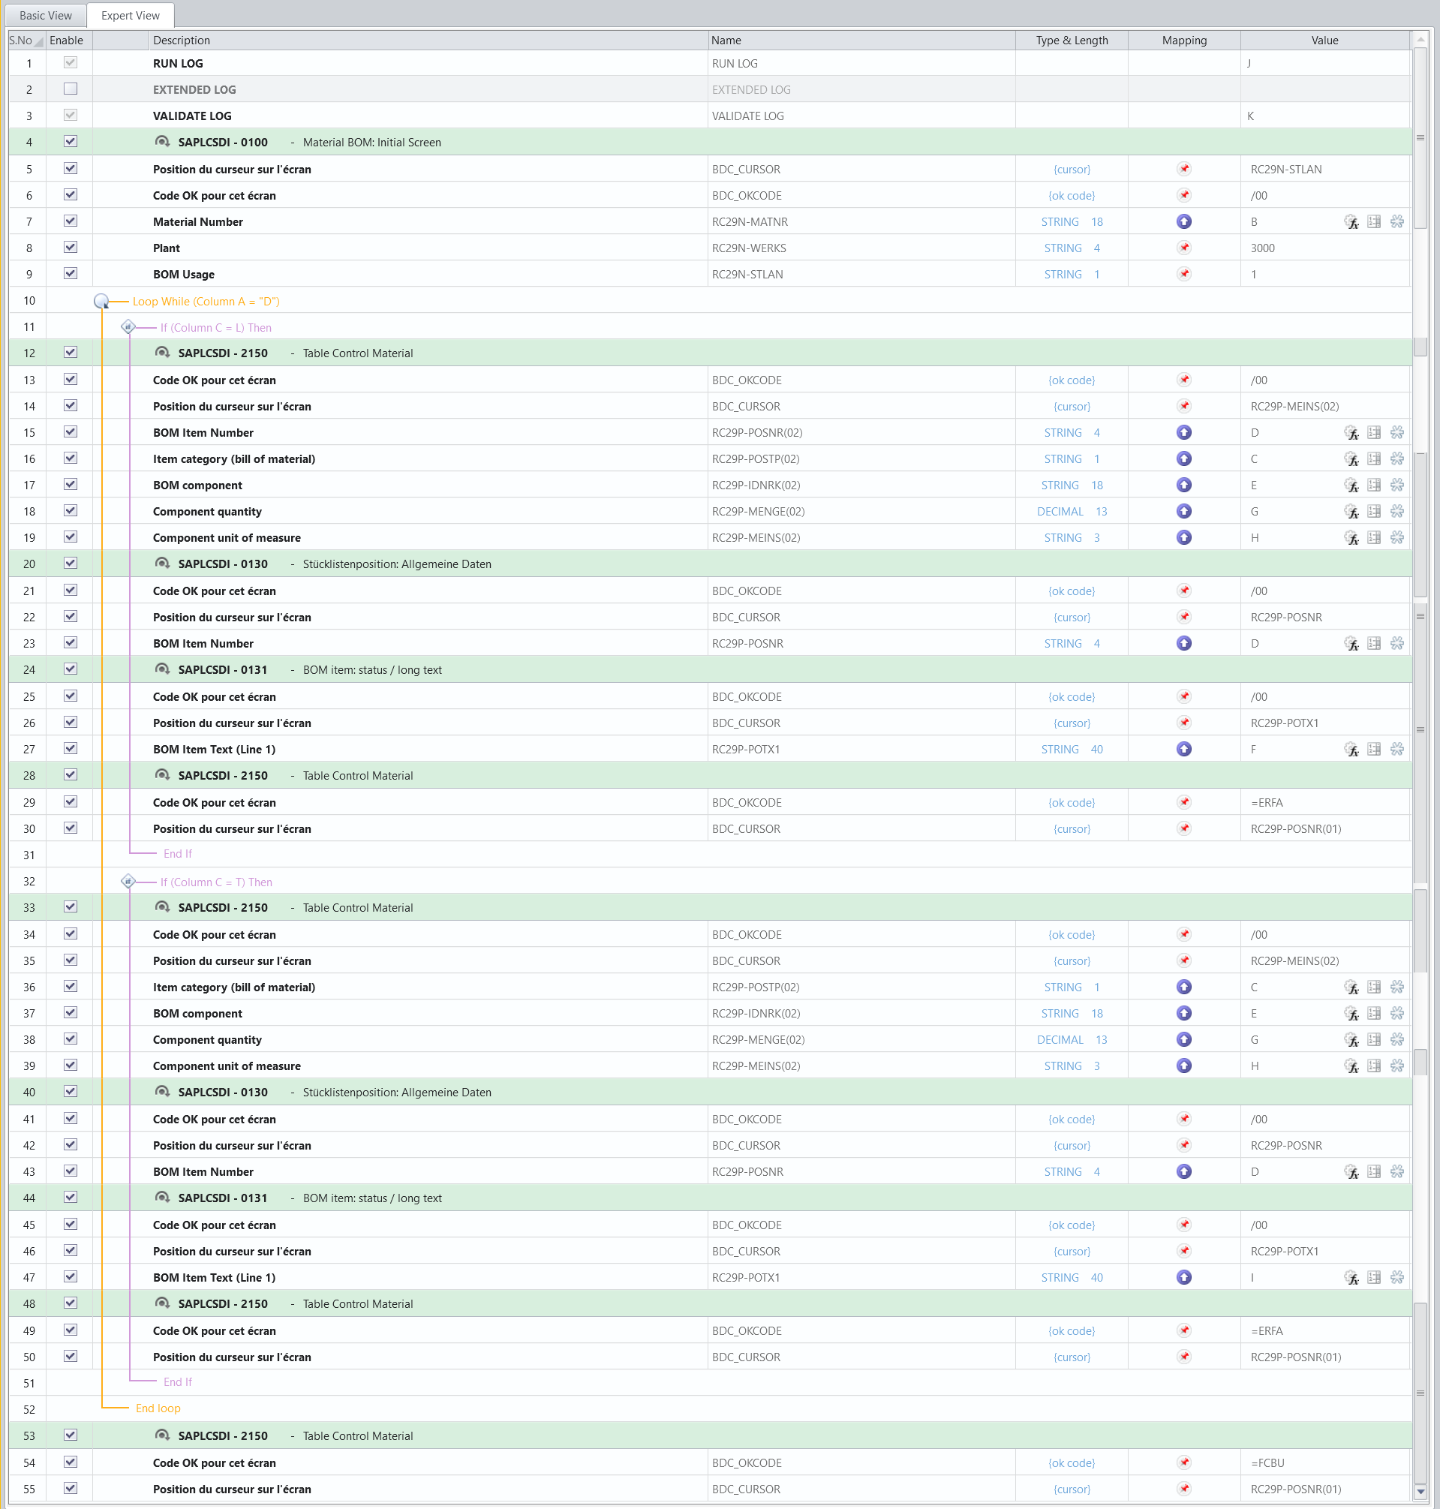
Task: Click screen icon beside SAPLCSDI - 0100
Action: (162, 142)
